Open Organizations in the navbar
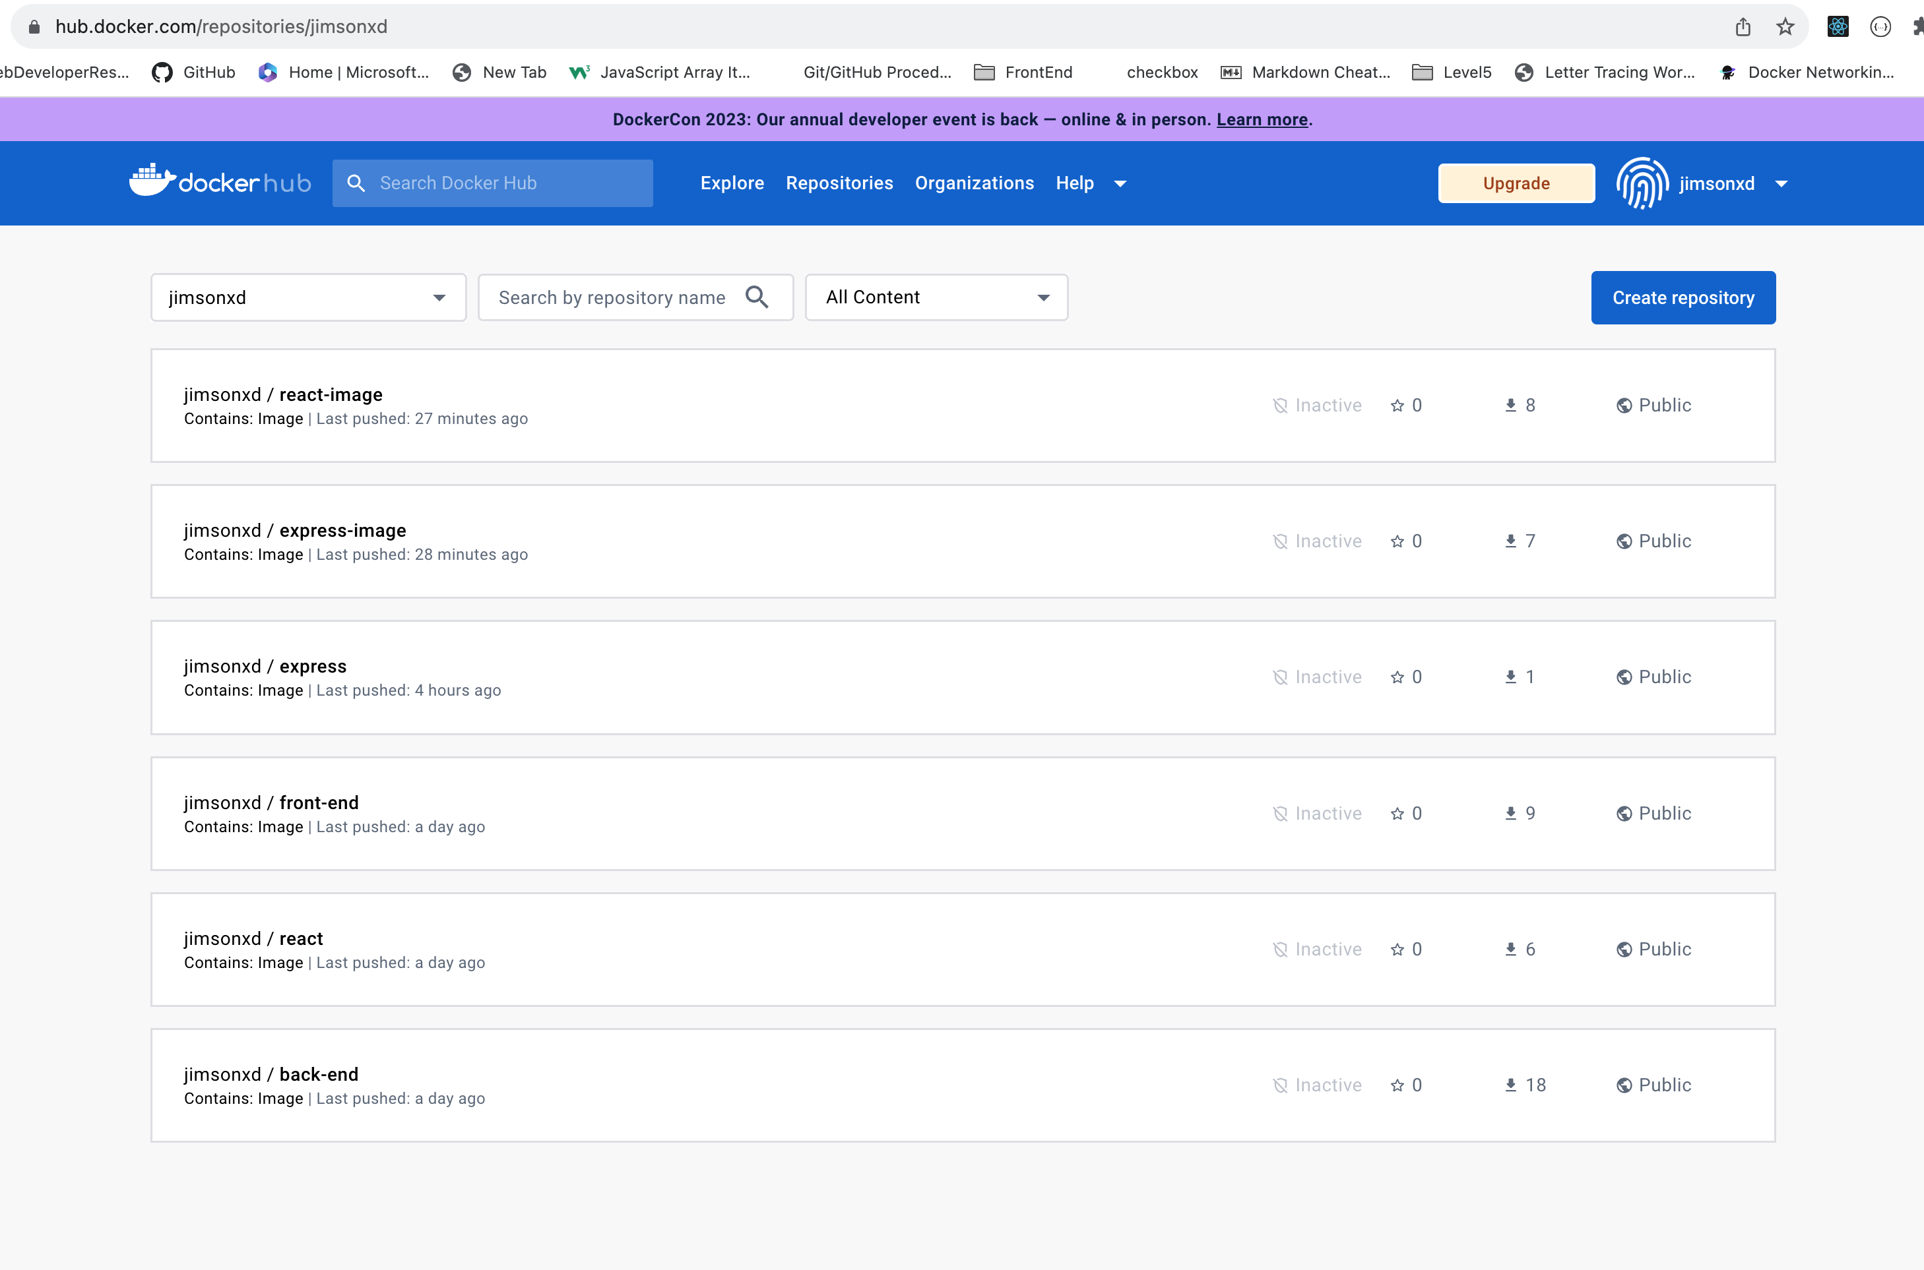 click(974, 183)
